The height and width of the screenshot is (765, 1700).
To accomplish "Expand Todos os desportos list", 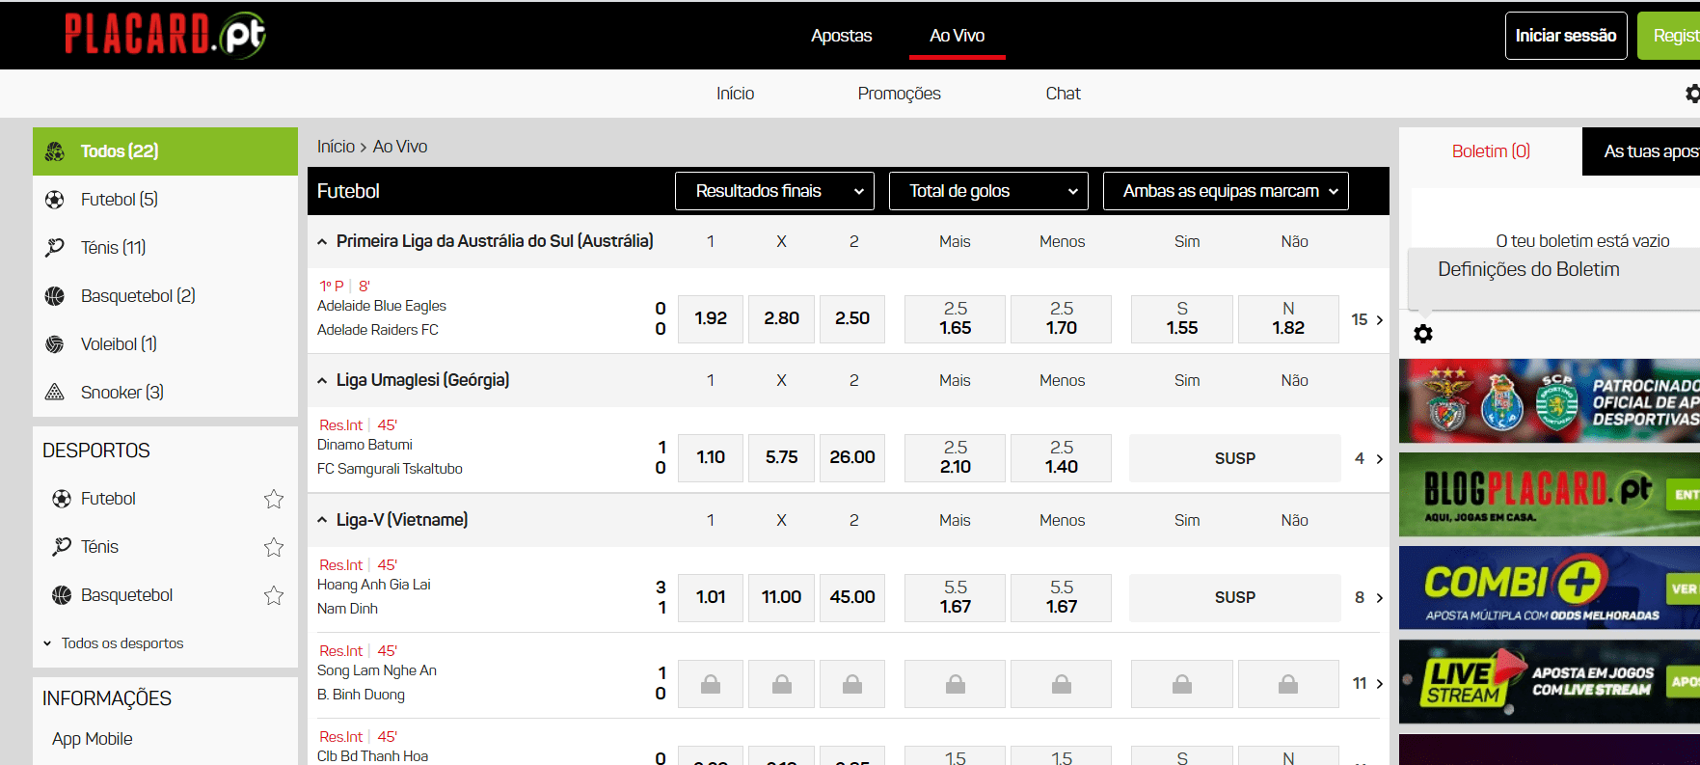I will click(113, 643).
